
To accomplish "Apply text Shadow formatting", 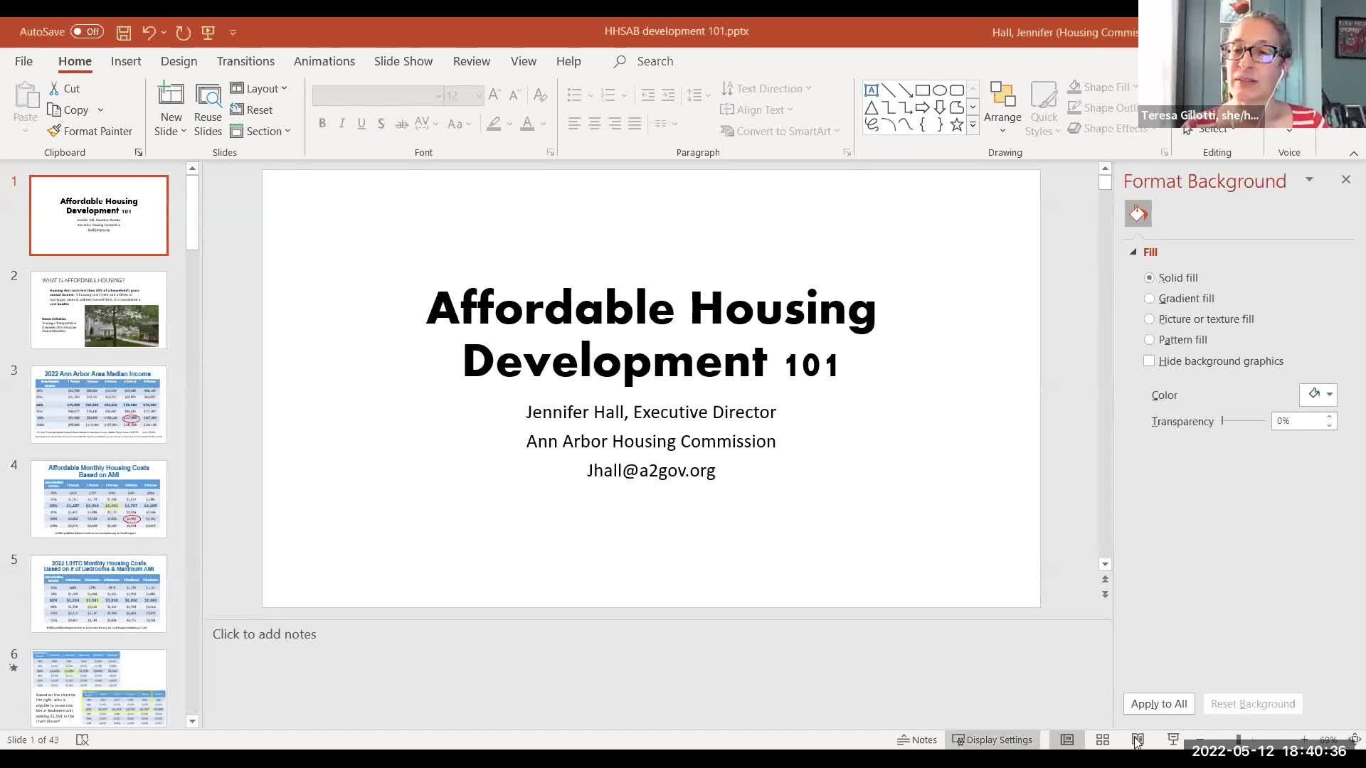I will (381, 124).
